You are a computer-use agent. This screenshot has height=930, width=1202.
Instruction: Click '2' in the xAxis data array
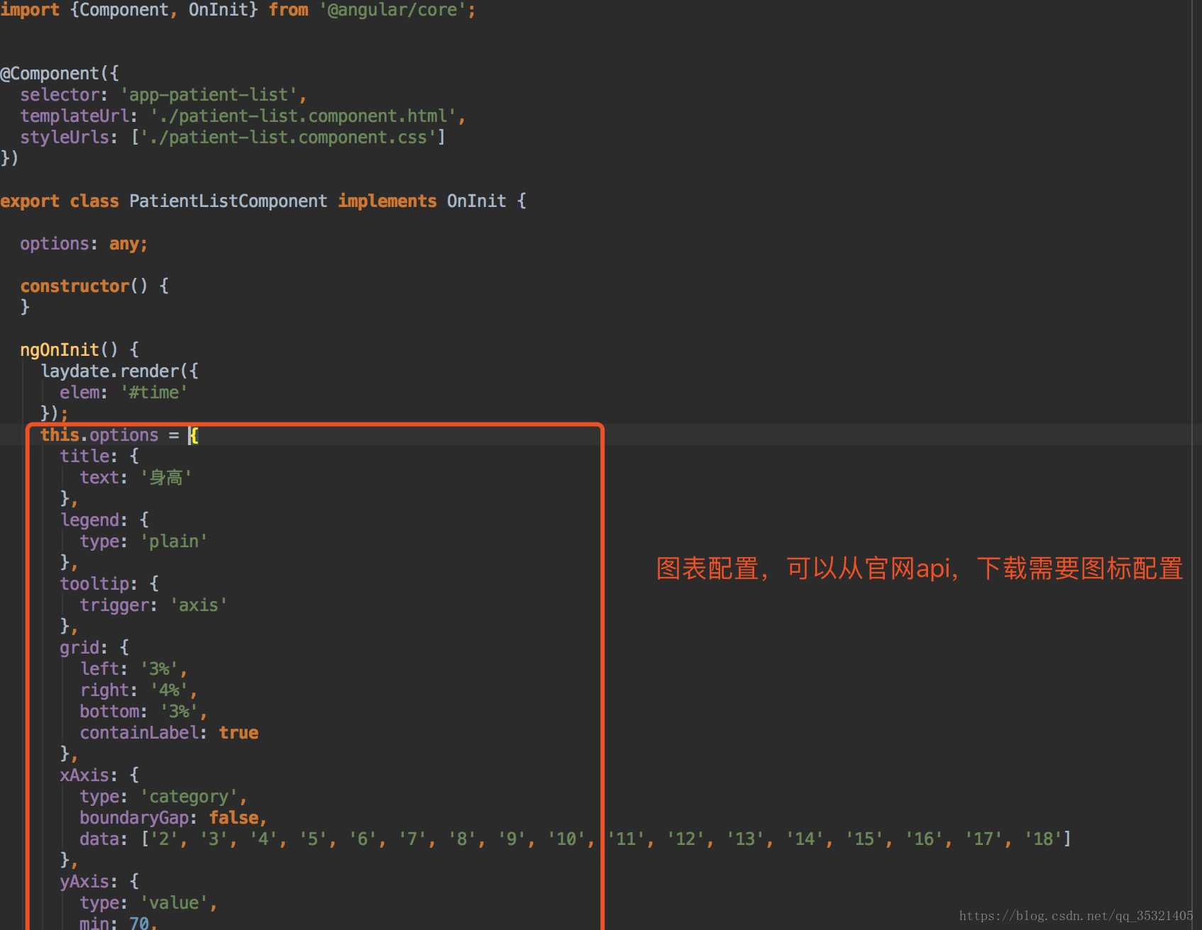click(x=164, y=839)
